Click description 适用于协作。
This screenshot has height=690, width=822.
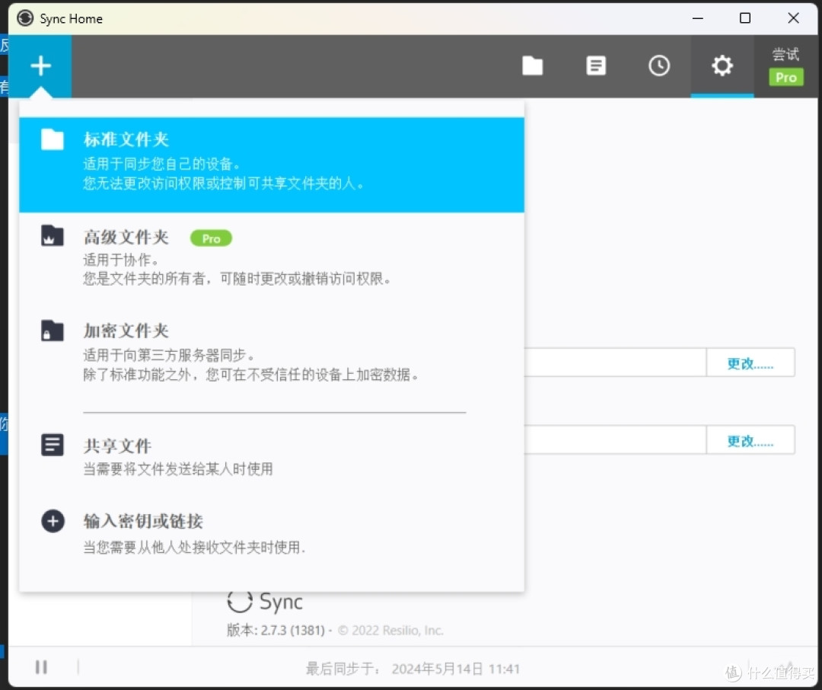pos(121,260)
